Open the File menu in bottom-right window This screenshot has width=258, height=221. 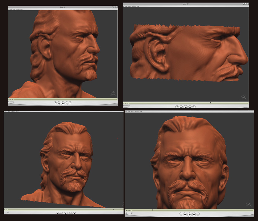126,112
